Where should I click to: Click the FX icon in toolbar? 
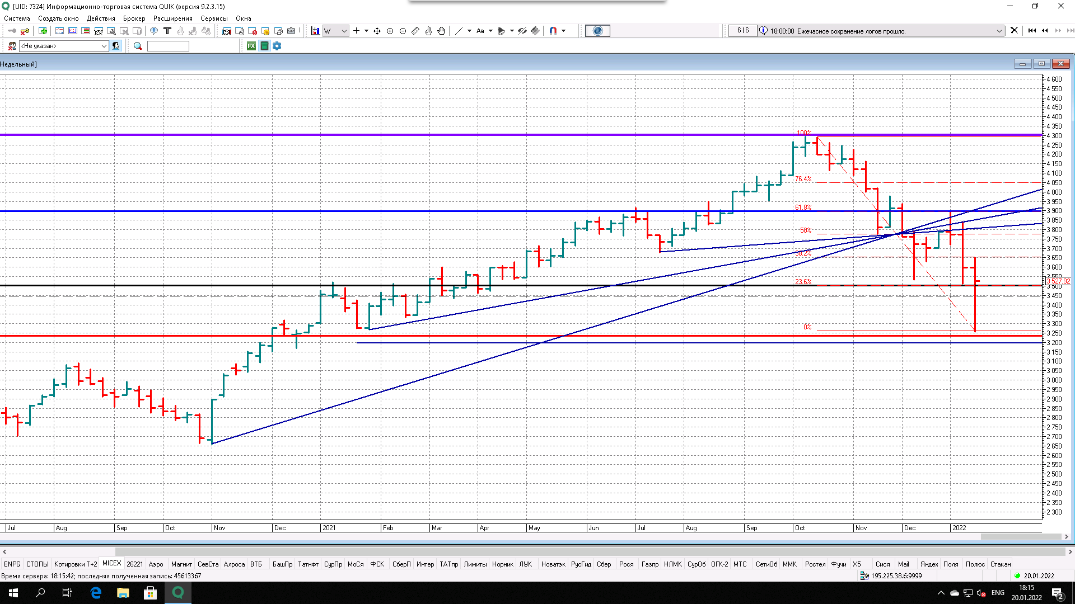click(x=251, y=46)
